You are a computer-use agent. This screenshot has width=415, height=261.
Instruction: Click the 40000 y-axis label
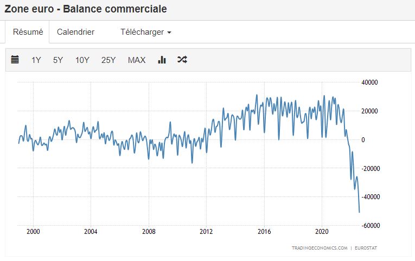[x=369, y=82]
